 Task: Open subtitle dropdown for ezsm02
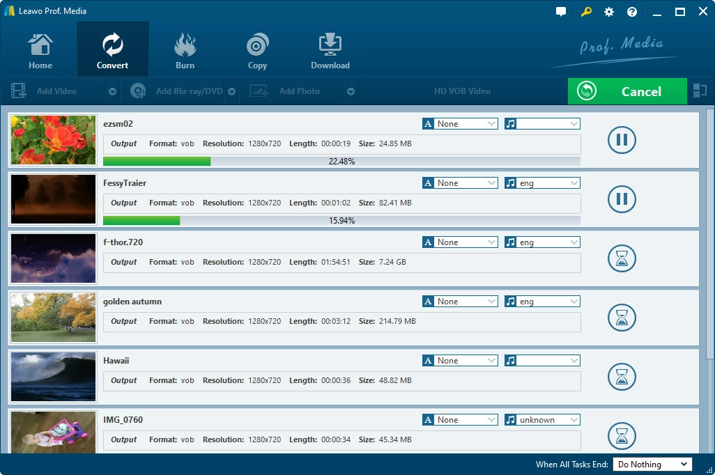click(x=460, y=124)
